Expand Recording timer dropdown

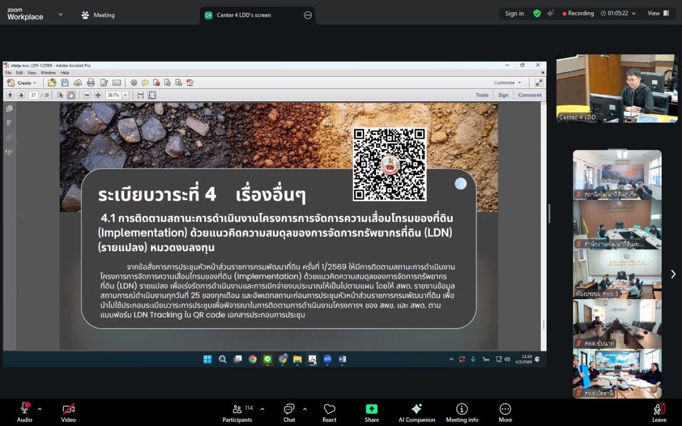click(x=634, y=13)
